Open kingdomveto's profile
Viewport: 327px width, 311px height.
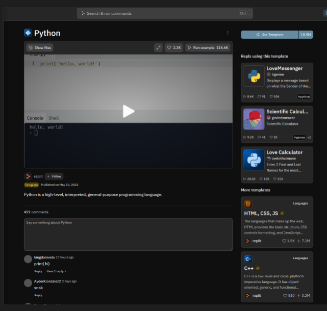coord(44,257)
